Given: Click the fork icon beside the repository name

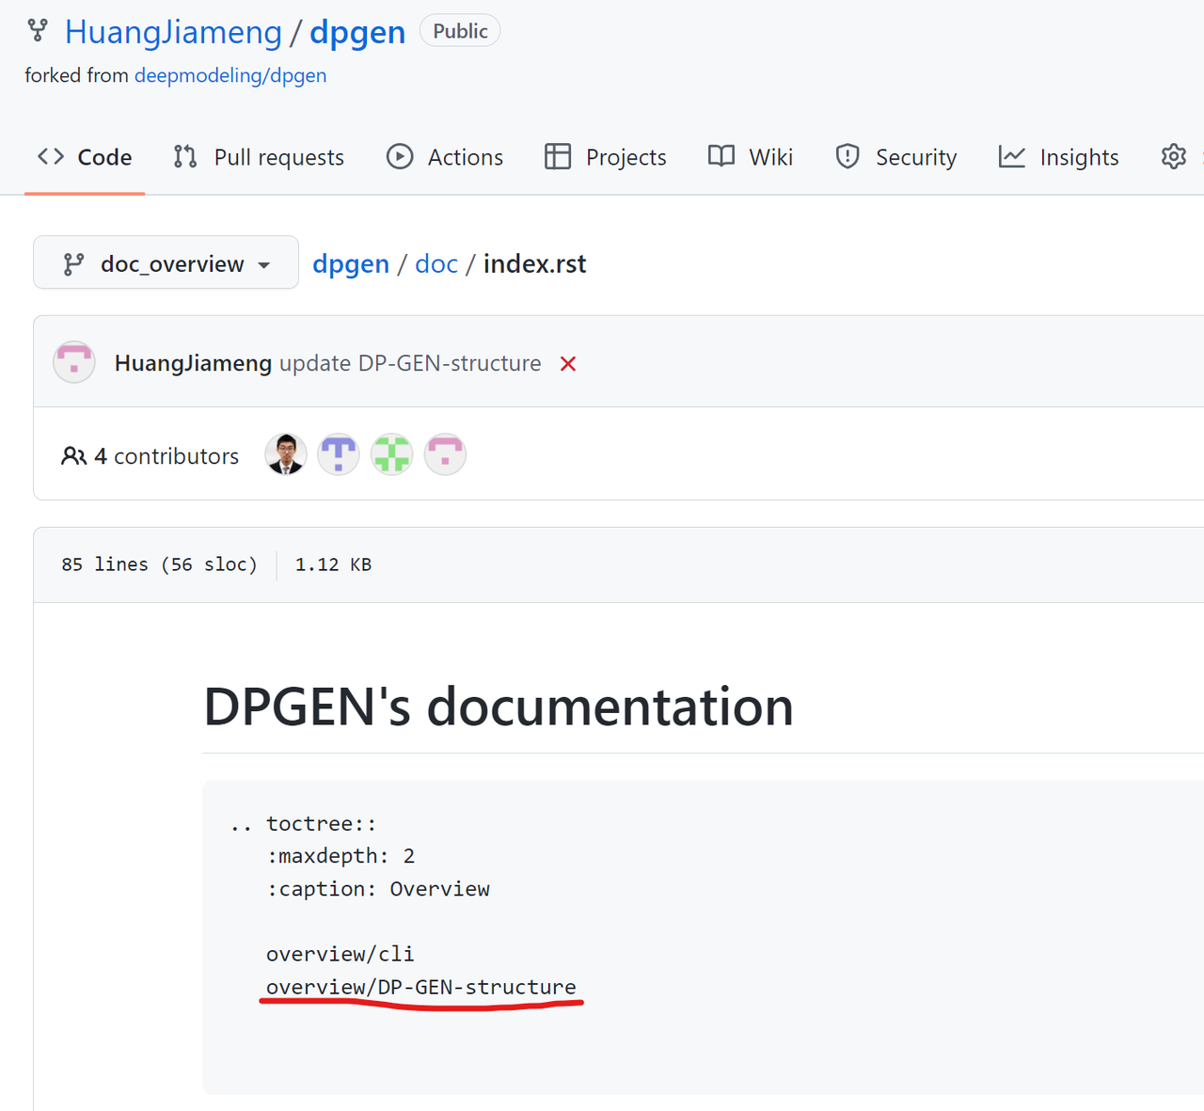Looking at the screenshot, I should pyautogui.click(x=38, y=31).
